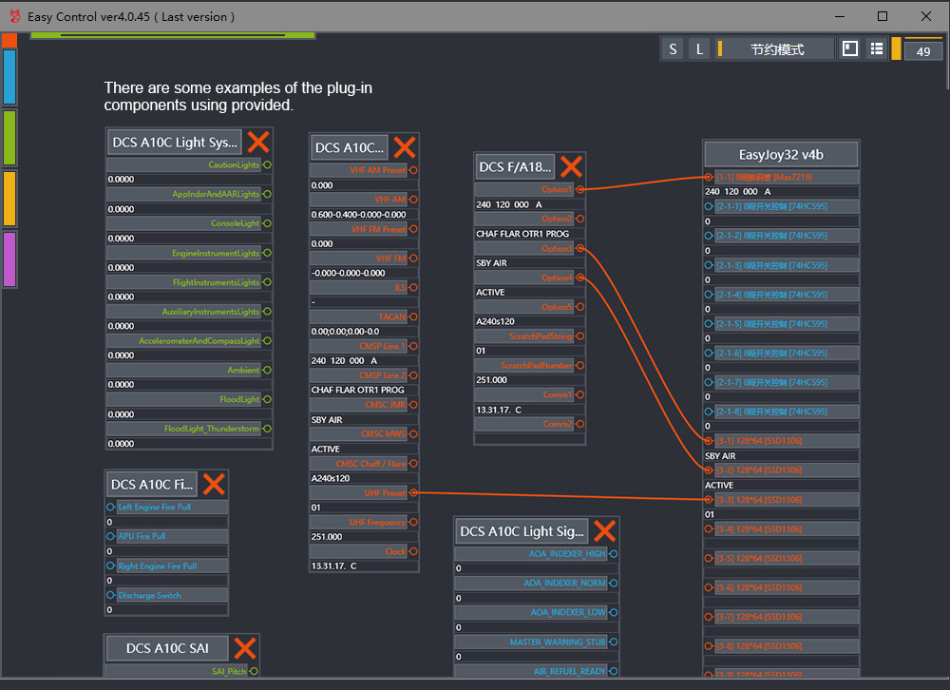Screen dimensions: 950x690
Task: Toggle the 节约模式 economy mode
Action: pyautogui.click(x=775, y=48)
